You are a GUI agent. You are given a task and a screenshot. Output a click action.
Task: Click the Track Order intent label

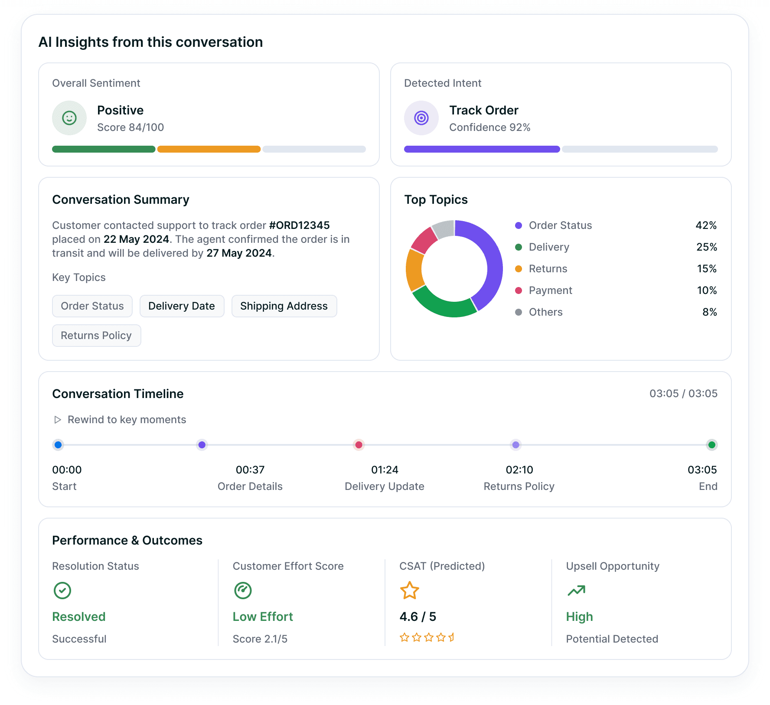[484, 110]
